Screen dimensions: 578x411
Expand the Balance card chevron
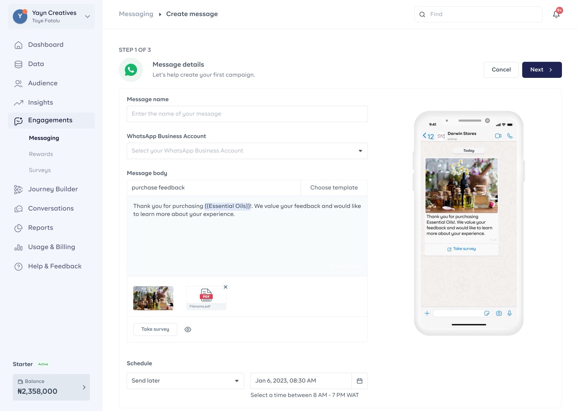pos(84,387)
